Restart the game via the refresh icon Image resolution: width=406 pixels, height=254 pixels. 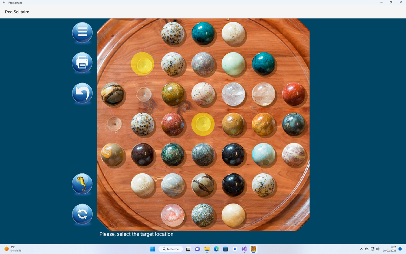[x=82, y=214]
